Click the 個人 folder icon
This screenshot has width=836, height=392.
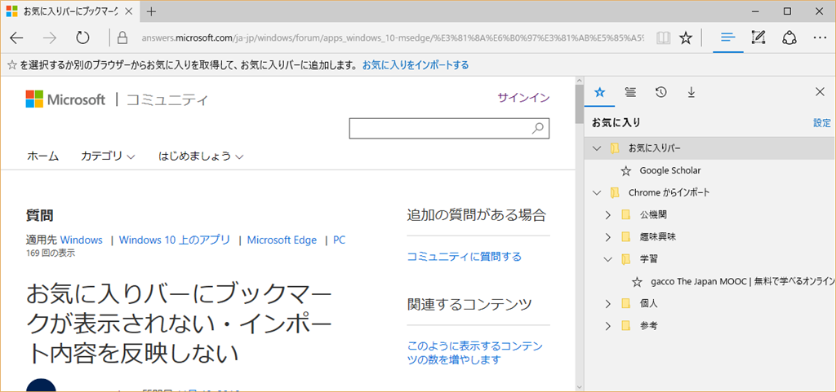tap(626, 304)
